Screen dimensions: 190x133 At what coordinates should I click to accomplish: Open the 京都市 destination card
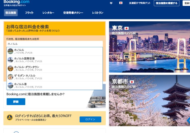click(150, 101)
